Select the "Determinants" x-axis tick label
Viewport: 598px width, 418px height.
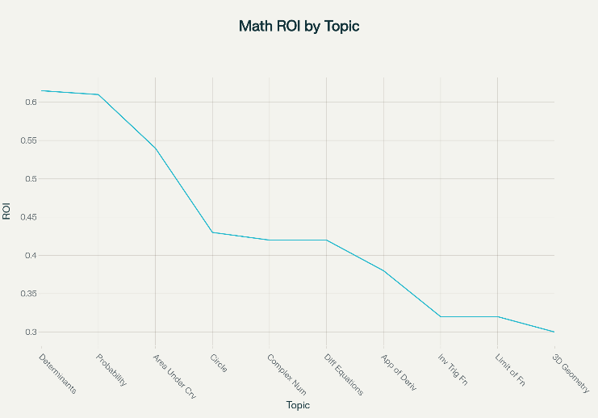(58, 372)
